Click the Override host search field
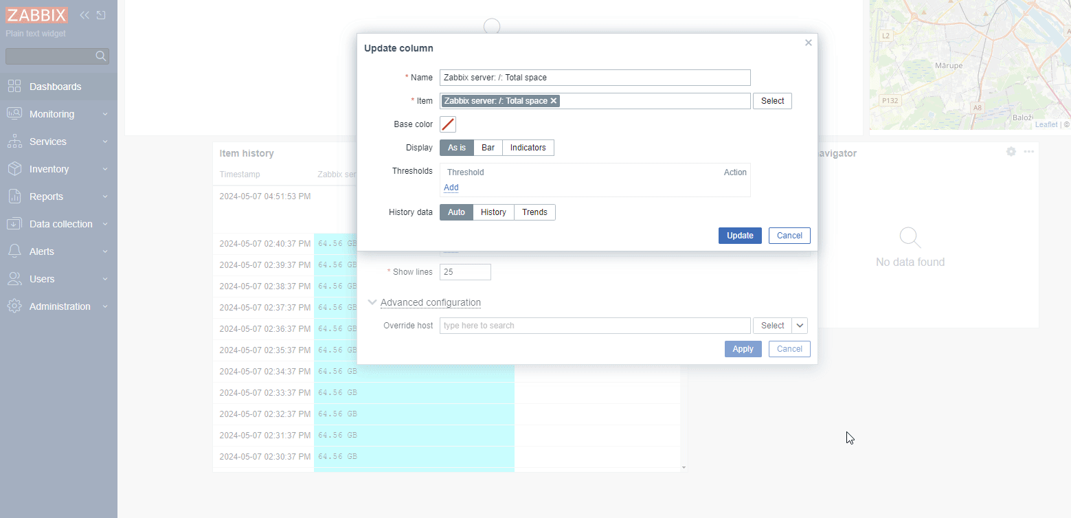The height and width of the screenshot is (518, 1071). tap(595, 326)
